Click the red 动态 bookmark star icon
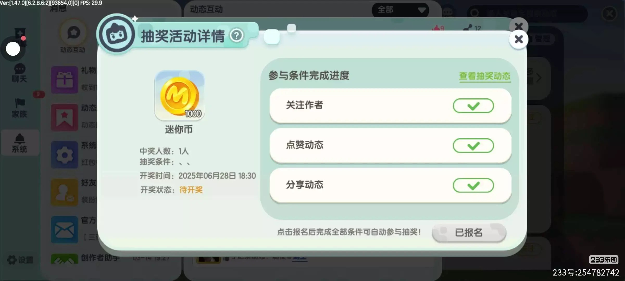 point(65,118)
